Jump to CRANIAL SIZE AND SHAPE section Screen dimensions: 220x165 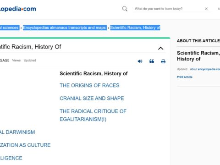click(x=92, y=98)
